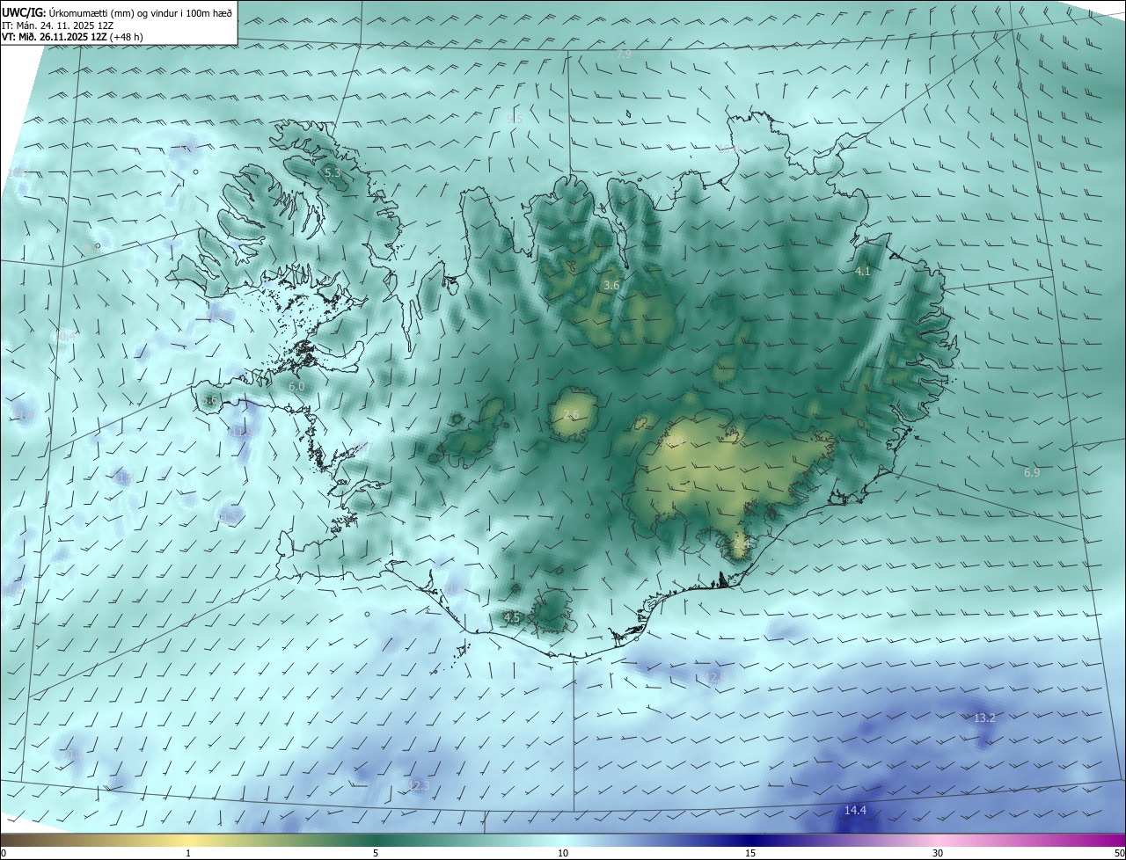Click the color scale tick label 15

[x=750, y=854]
